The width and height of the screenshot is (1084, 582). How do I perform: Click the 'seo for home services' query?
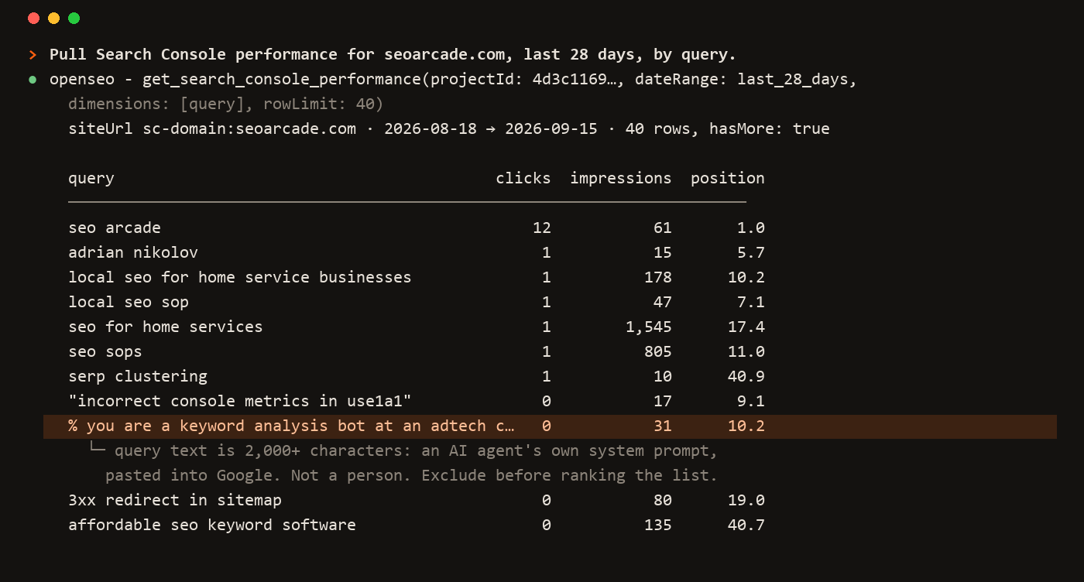[x=166, y=327]
